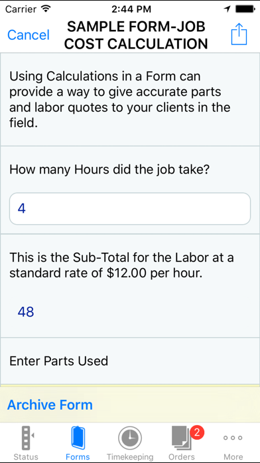Open the Status tab icon
Image resolution: width=260 pixels, height=463 pixels.
[28, 438]
